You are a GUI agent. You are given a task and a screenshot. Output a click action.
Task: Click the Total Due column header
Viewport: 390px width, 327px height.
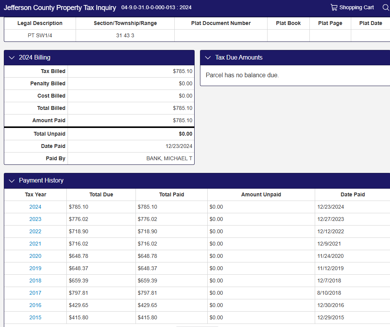point(101,194)
